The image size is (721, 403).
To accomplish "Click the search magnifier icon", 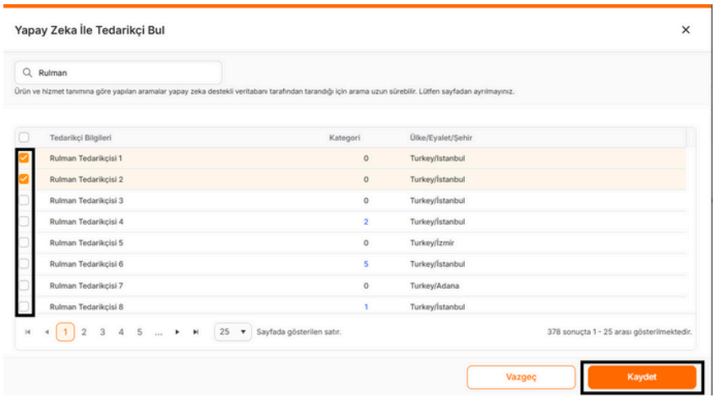I will pos(28,73).
